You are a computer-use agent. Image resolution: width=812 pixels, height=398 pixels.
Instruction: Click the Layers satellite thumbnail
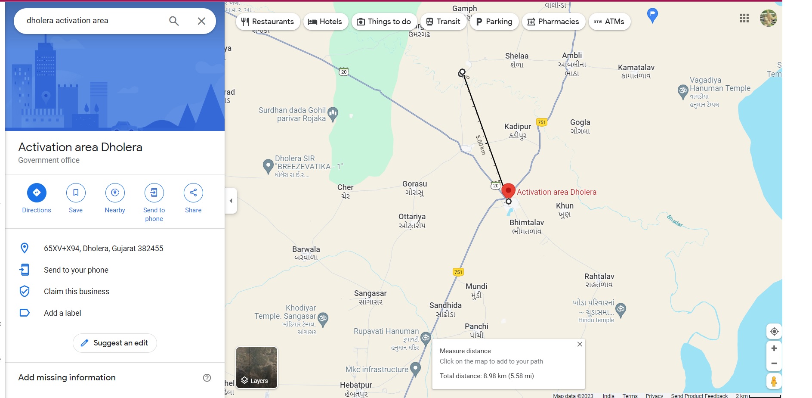pos(257,367)
